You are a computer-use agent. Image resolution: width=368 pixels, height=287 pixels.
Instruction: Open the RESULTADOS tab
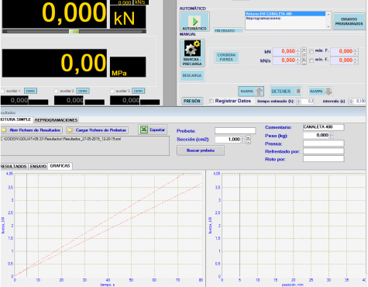pyautogui.click(x=13, y=166)
